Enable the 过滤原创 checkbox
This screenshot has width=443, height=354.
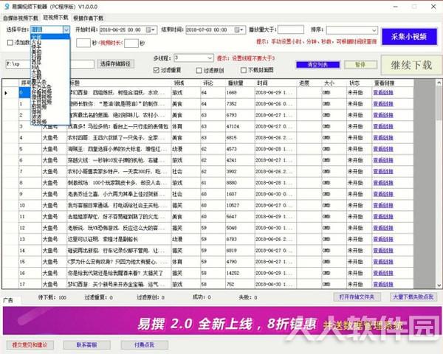199,70
